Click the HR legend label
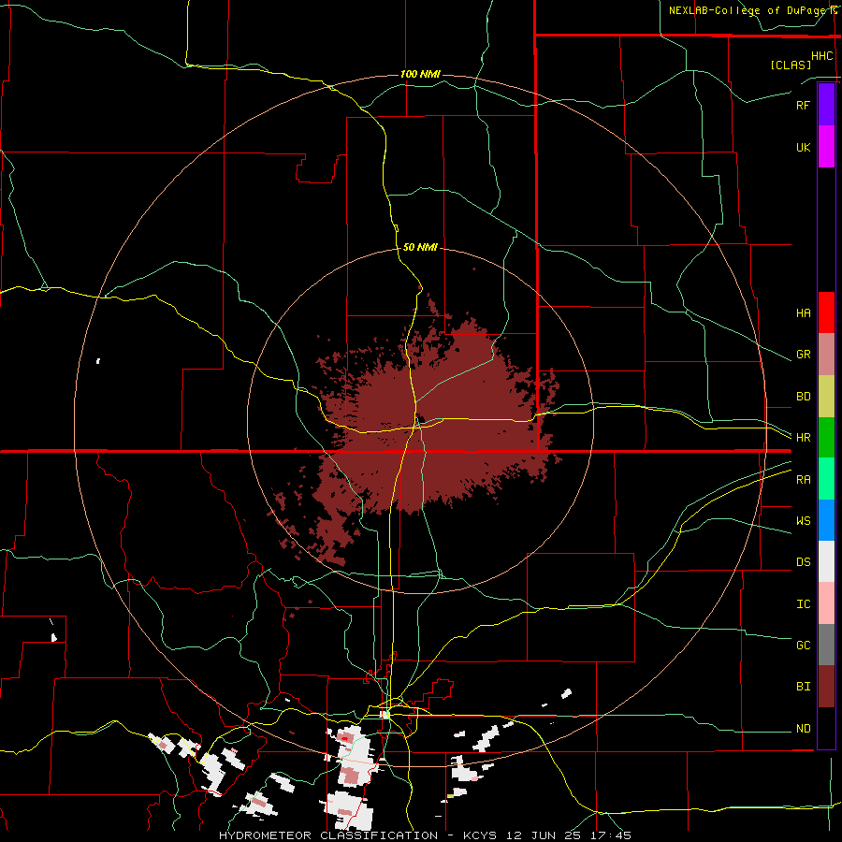 point(803,438)
